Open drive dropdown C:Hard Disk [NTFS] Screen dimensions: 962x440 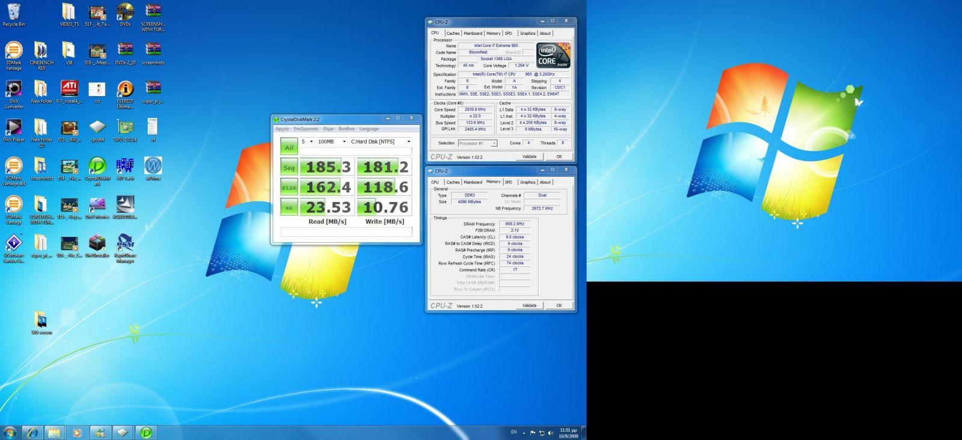(x=380, y=142)
